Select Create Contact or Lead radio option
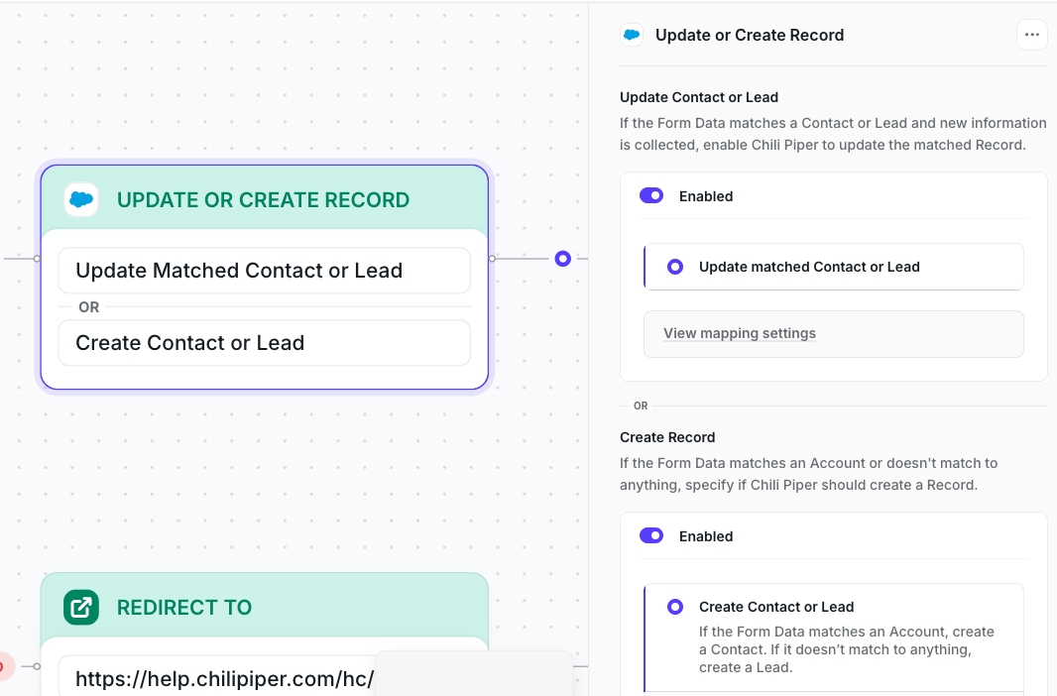The image size is (1057, 696). point(675,607)
